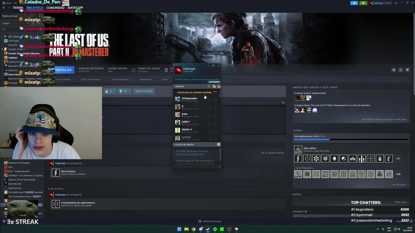415x233 pixels.
Task: Switch to the Discusiones tab
Action: pyautogui.click(x=145, y=79)
